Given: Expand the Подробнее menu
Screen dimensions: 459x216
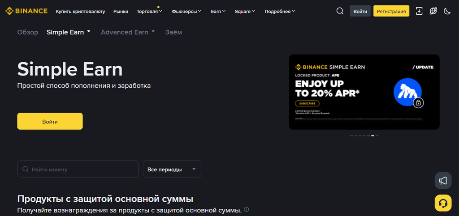Looking at the screenshot, I should [280, 11].
